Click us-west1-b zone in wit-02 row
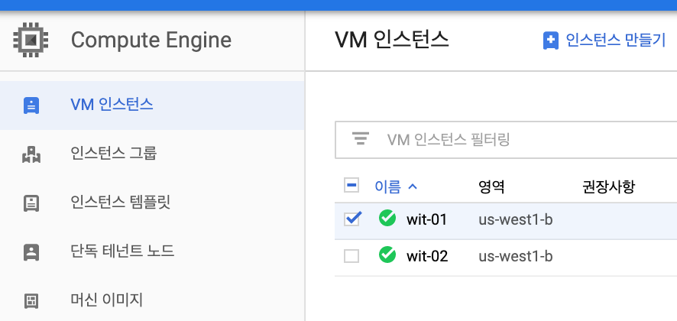677x321 pixels. click(516, 257)
